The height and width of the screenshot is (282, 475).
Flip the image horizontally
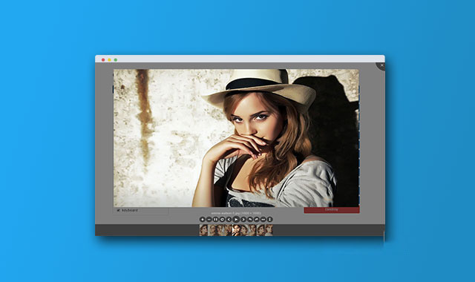coord(263,220)
